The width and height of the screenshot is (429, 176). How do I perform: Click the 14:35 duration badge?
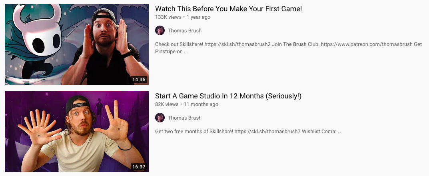[139, 80]
